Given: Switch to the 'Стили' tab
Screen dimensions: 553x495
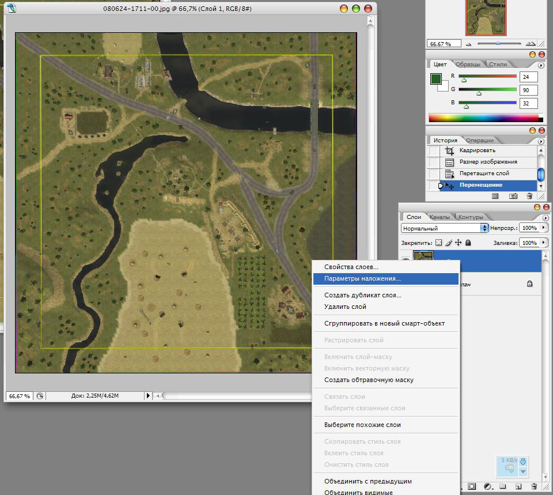Looking at the screenshot, I should [498, 65].
